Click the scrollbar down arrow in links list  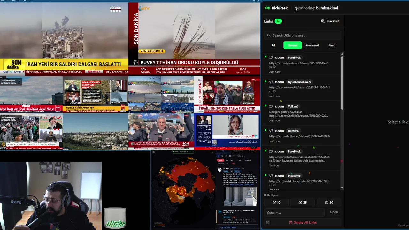click(342, 188)
